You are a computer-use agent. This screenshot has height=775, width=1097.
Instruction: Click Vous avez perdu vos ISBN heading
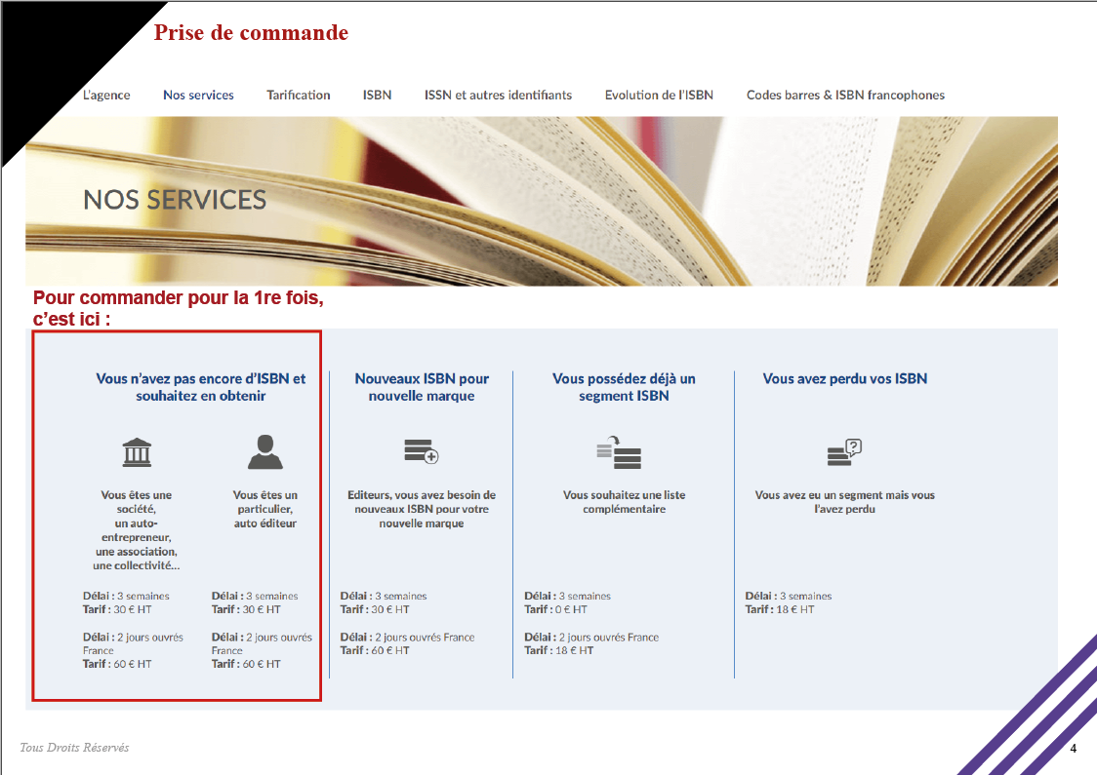tap(845, 379)
